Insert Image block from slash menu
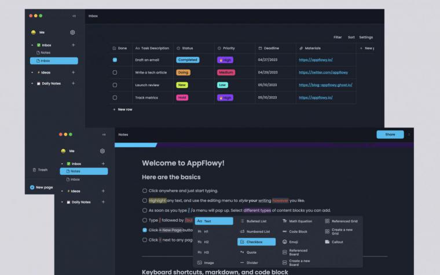The width and height of the screenshot is (440, 275). [206, 263]
